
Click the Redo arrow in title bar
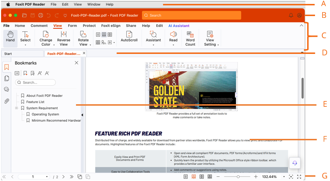pyautogui.click(x=57, y=15)
